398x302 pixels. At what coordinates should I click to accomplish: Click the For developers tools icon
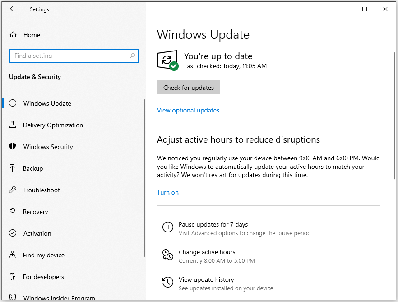click(13, 276)
